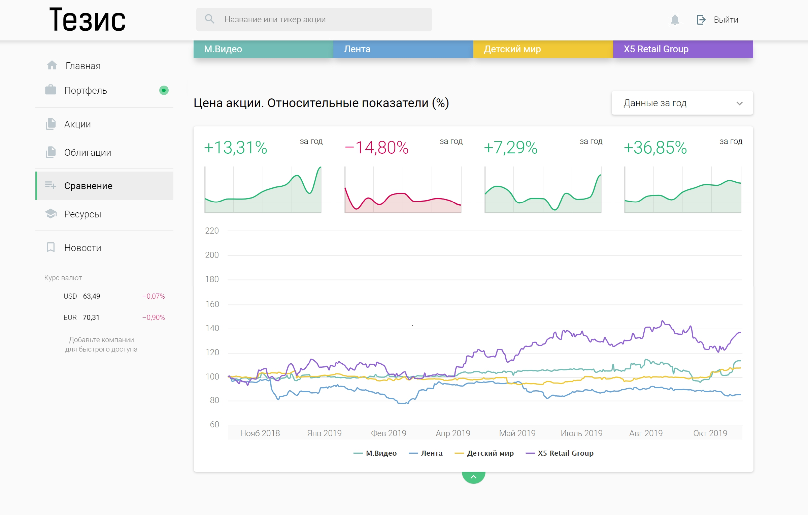
Task: Click the +13,31% yearly change value
Action: pyautogui.click(x=236, y=147)
